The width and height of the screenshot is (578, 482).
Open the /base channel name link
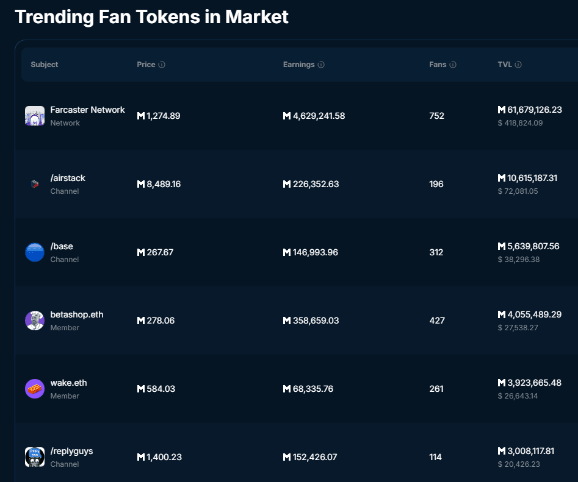[62, 246]
